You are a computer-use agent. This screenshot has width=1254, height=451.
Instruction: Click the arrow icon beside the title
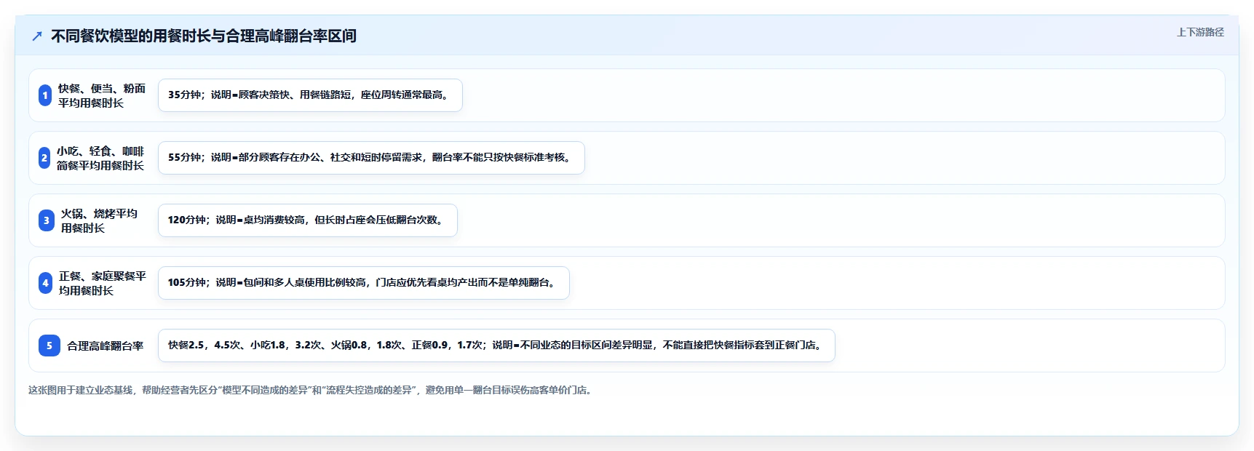pos(37,36)
